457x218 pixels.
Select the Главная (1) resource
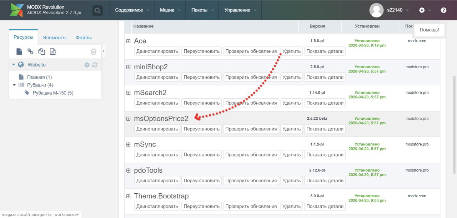[x=39, y=77]
